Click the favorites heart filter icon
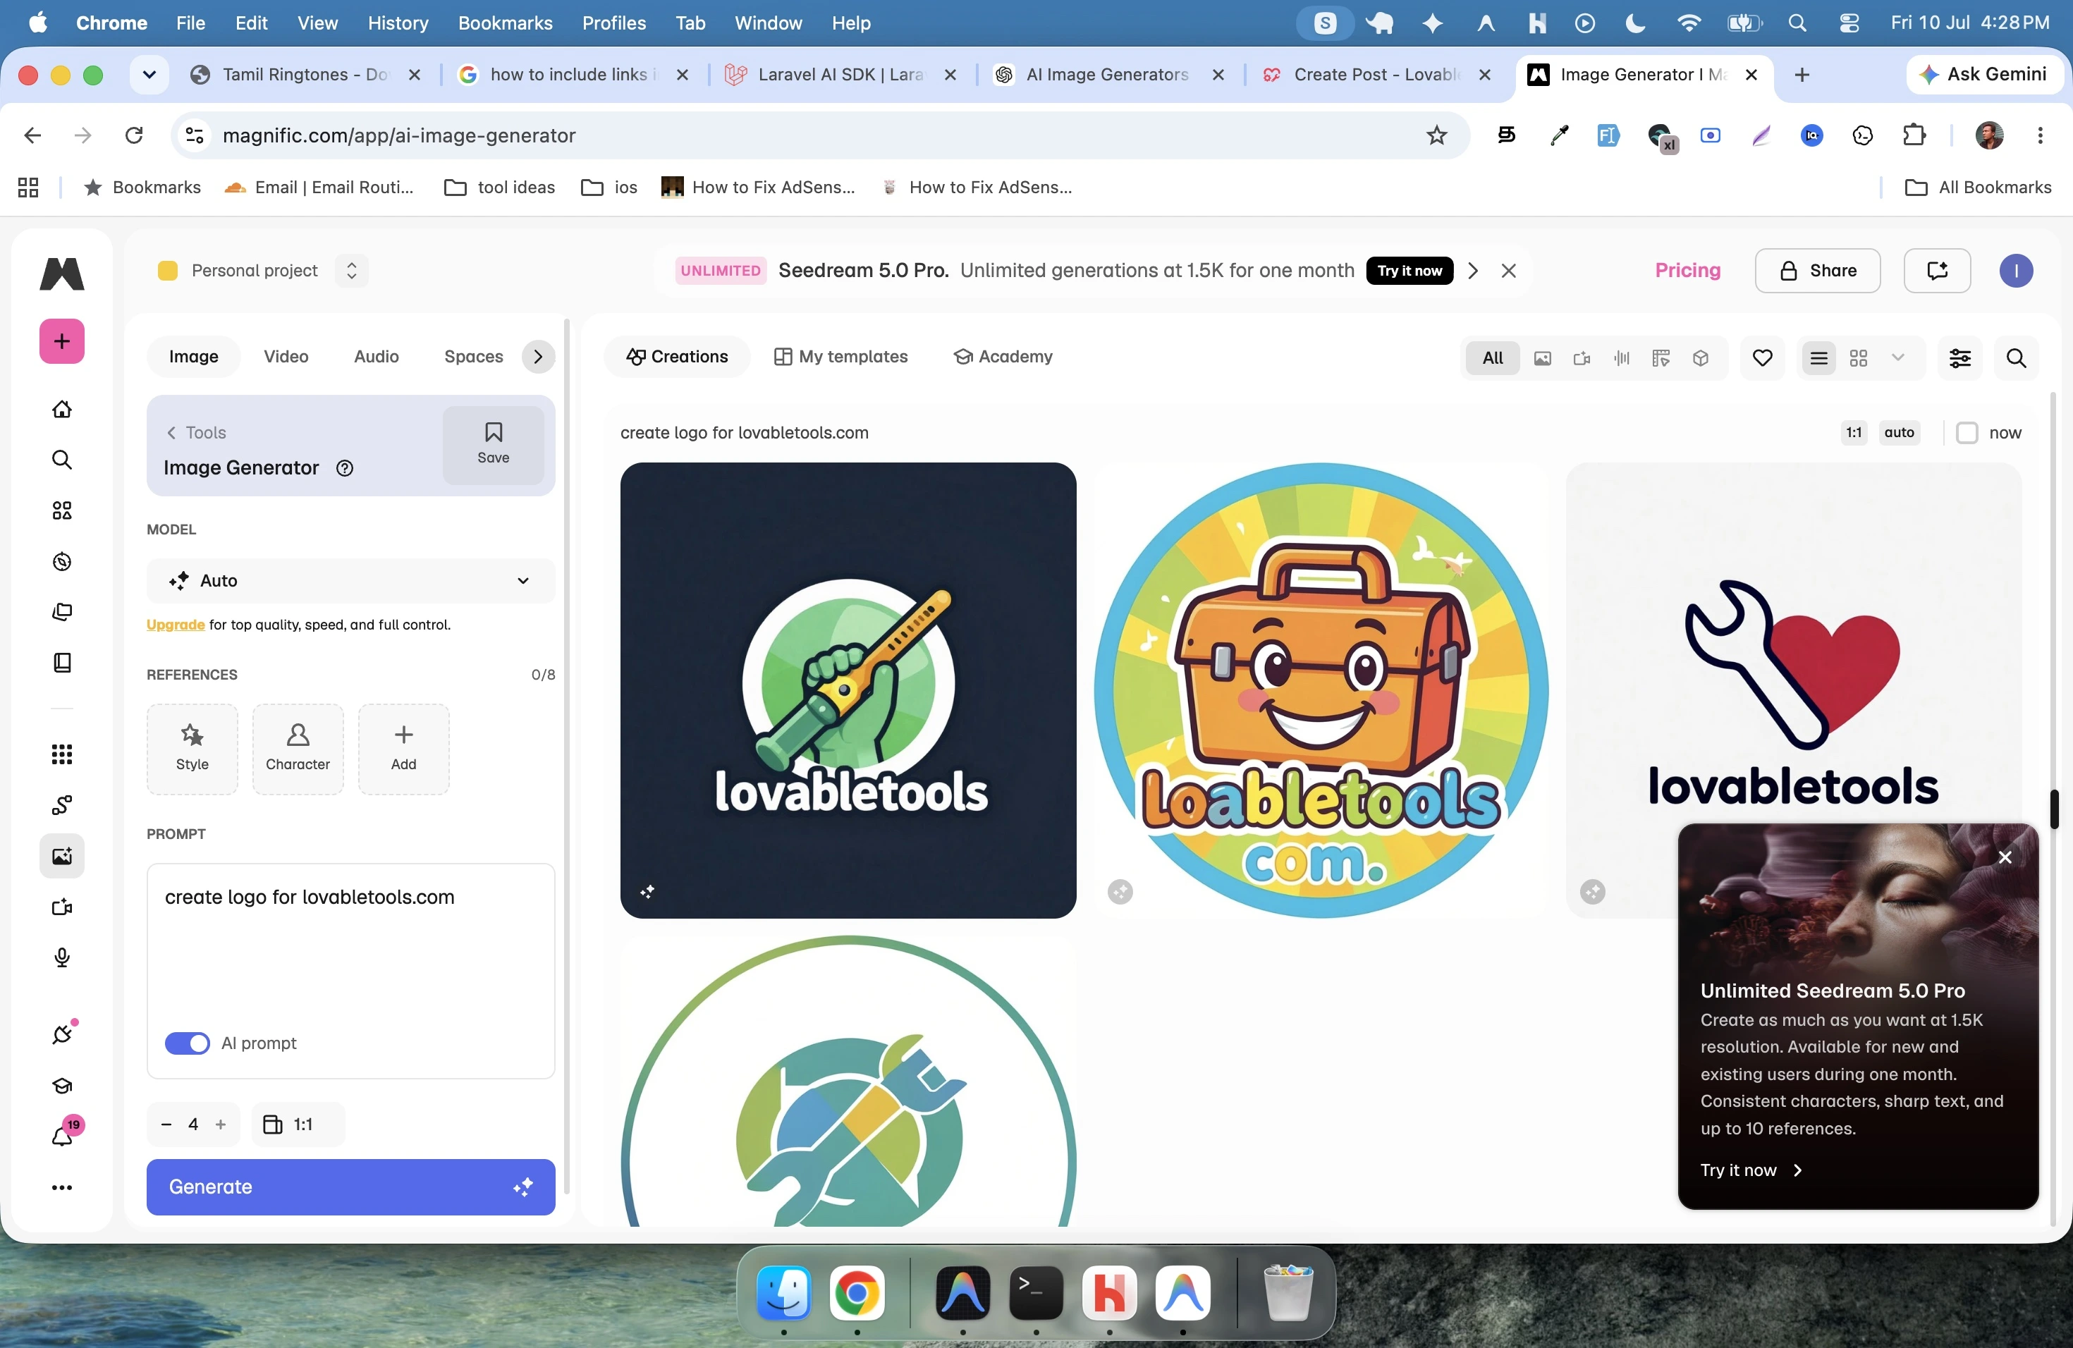The height and width of the screenshot is (1348, 2073). (x=1762, y=358)
